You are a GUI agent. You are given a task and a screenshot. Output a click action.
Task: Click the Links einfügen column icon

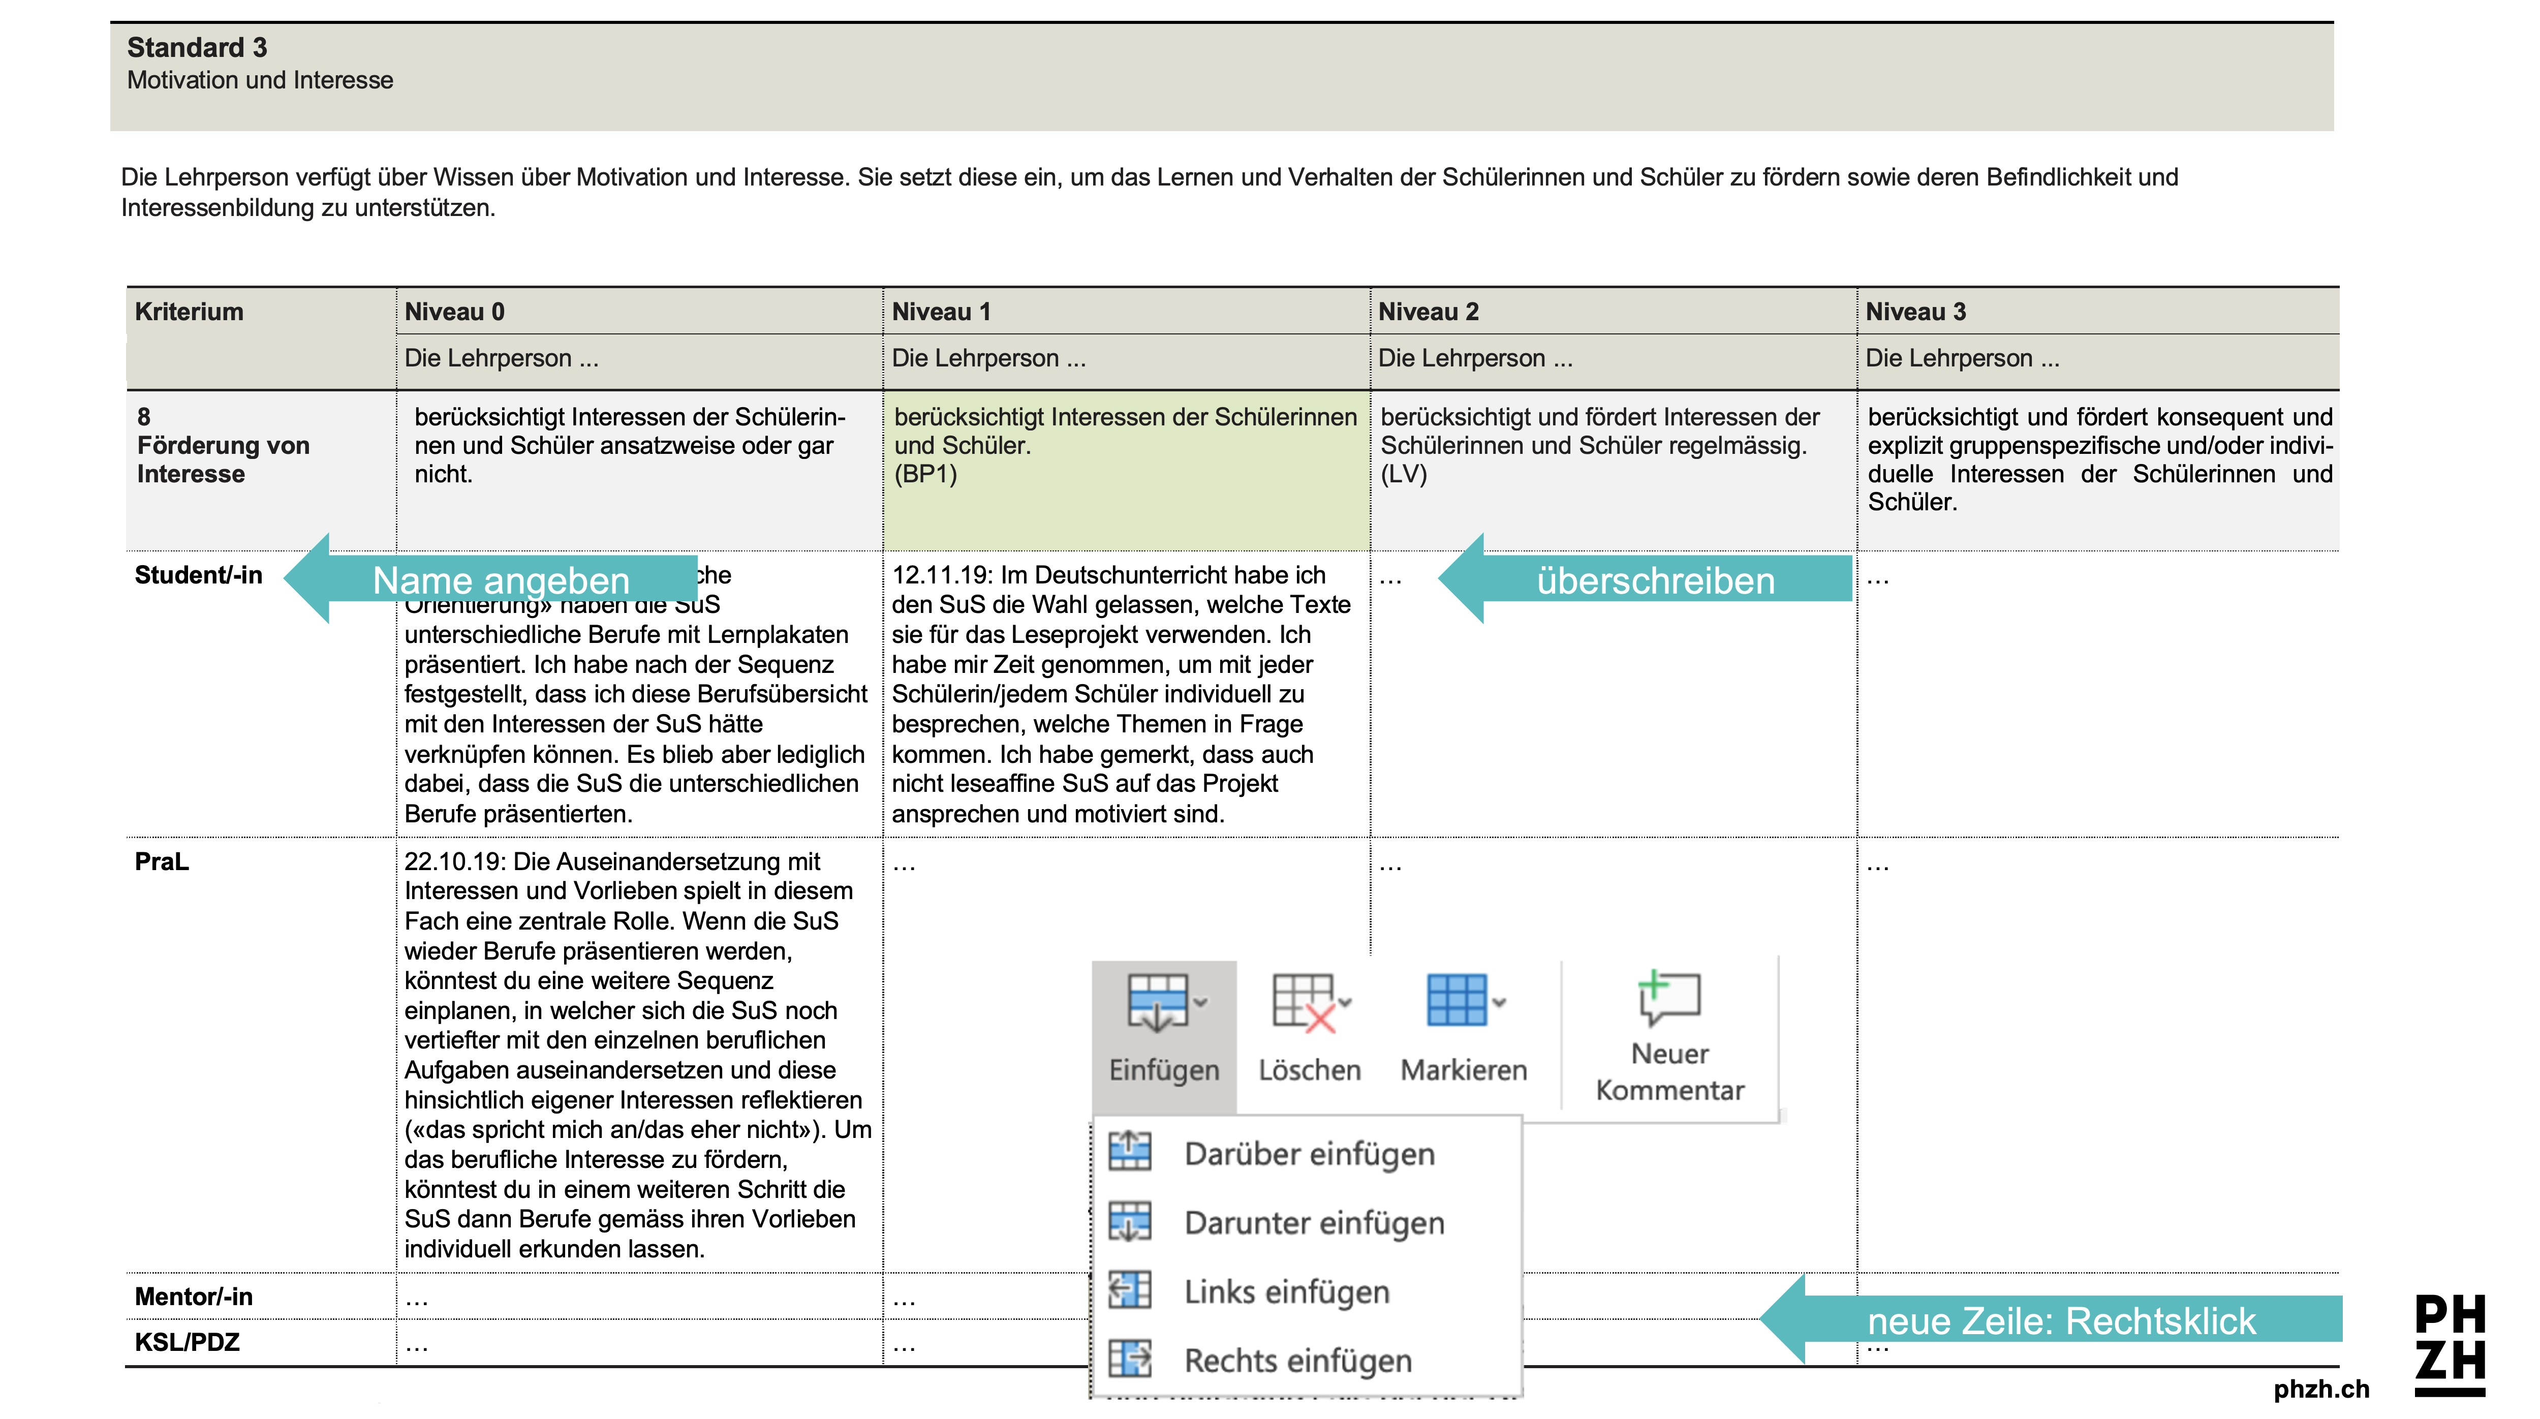coord(1130,1290)
